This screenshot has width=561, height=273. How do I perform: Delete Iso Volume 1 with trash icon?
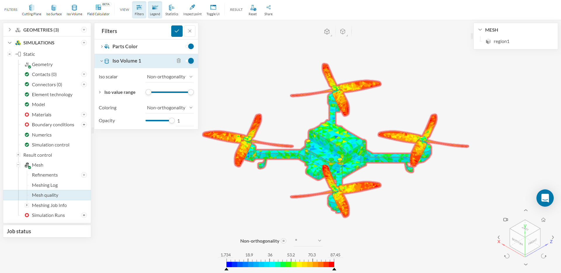(179, 61)
